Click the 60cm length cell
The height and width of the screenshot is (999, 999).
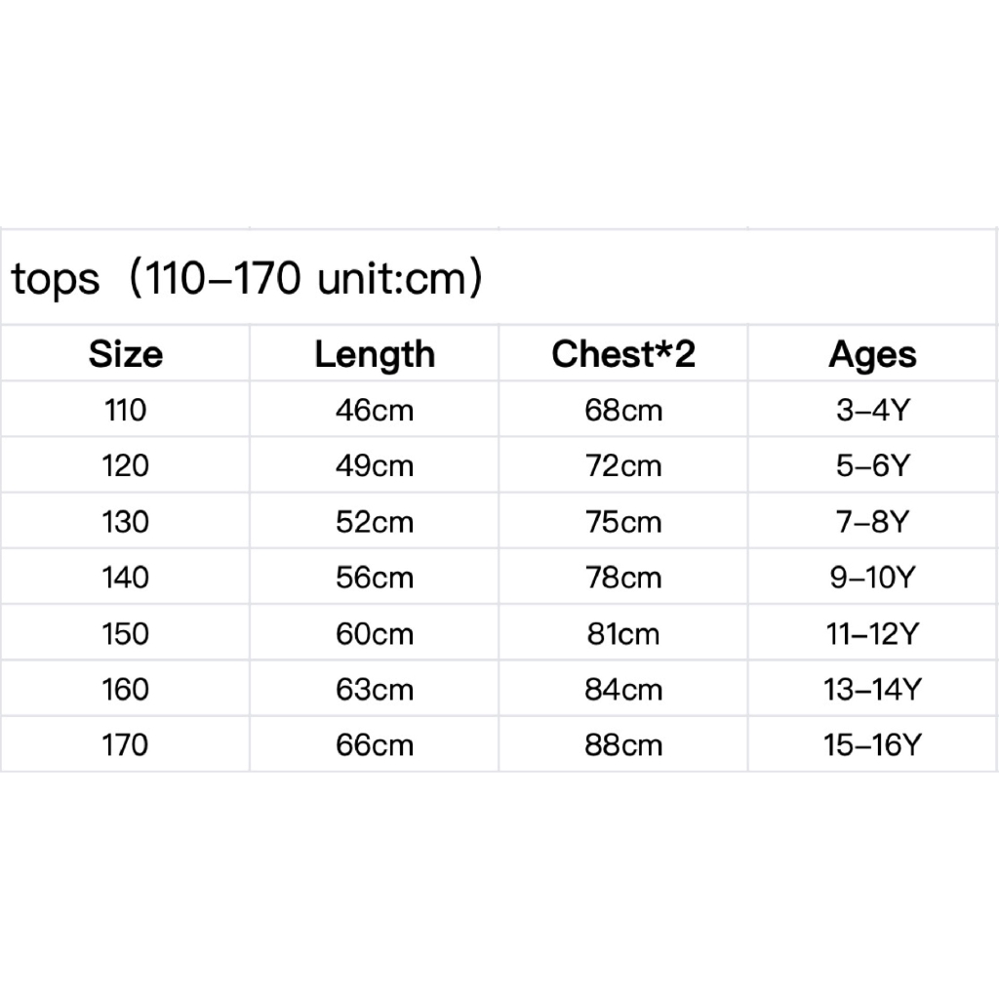click(375, 635)
